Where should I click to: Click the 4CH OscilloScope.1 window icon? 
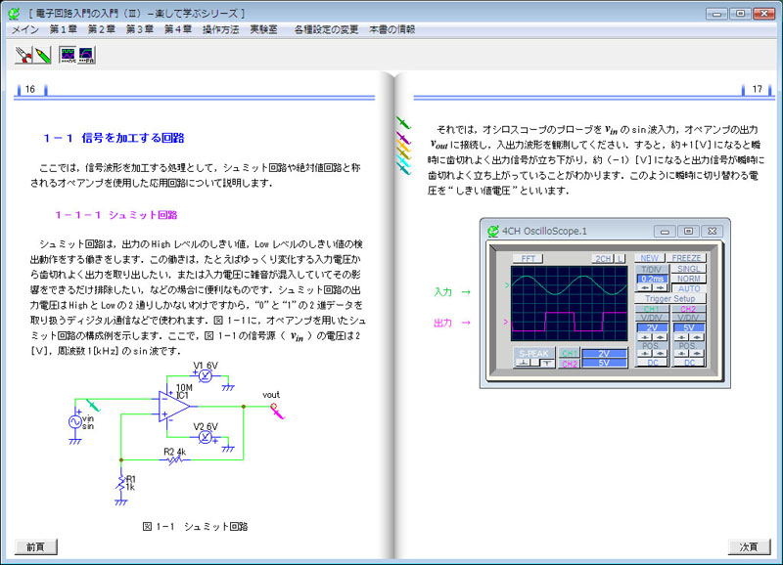[x=493, y=231]
